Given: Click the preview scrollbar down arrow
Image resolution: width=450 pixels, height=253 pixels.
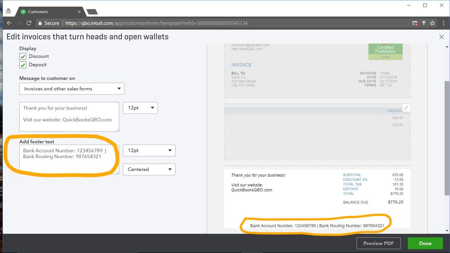Looking at the screenshot, I should (447, 230).
